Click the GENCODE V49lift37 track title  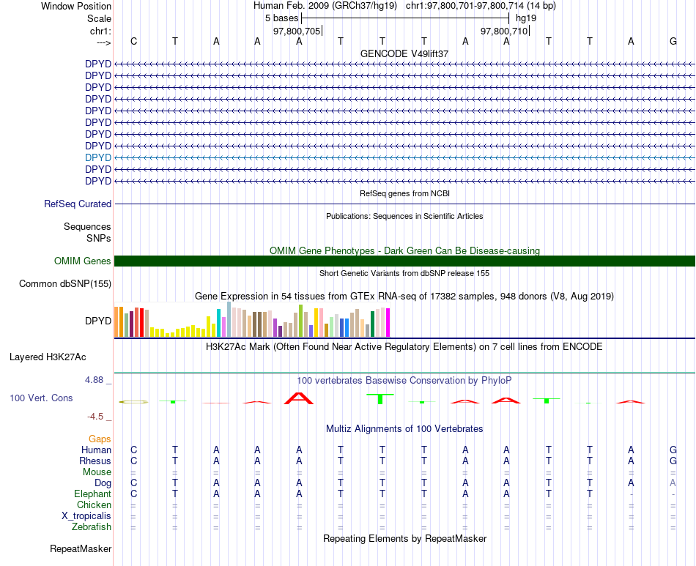click(x=404, y=53)
